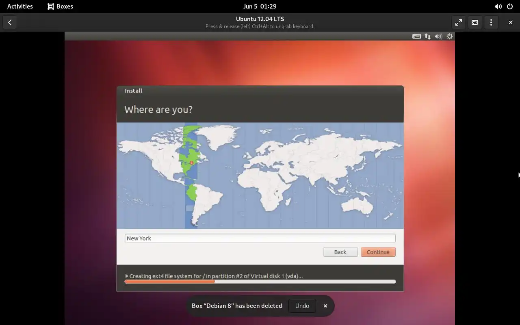Screen dimensions: 520x325
Task: Open the GNOME volume indicator in top bar
Action: tap(498, 6)
